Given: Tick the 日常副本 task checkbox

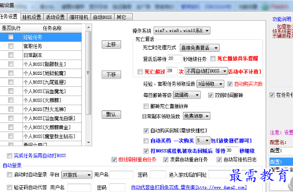Looking at the screenshot, I should (x=11, y=55).
